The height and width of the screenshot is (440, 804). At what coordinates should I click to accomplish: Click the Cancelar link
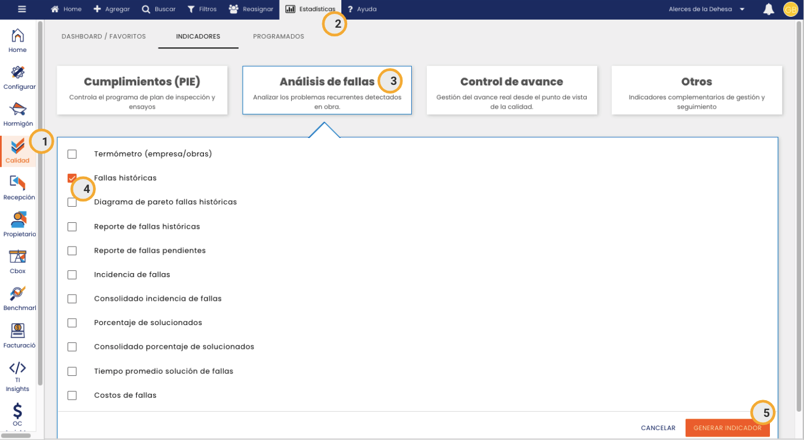(x=658, y=428)
